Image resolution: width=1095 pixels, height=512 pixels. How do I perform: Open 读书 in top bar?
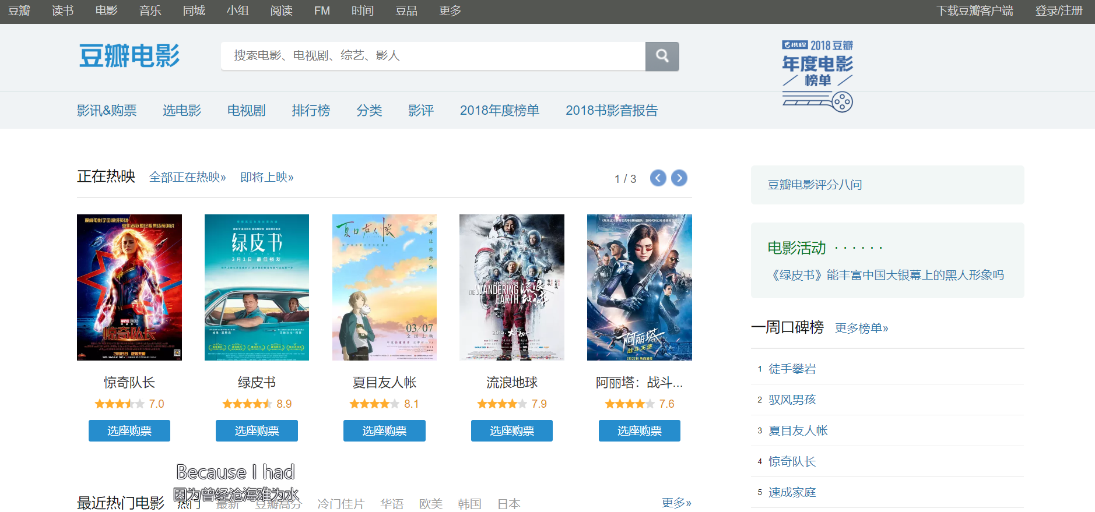point(63,10)
